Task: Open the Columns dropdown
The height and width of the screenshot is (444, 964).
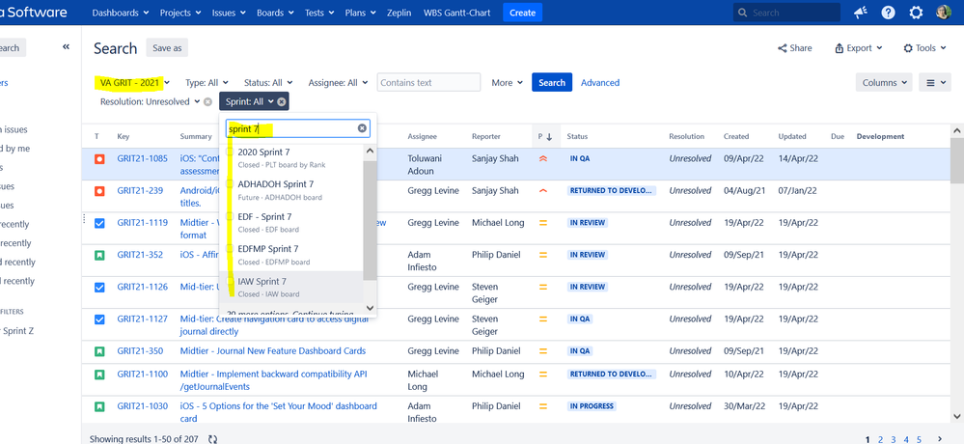Action: [883, 83]
